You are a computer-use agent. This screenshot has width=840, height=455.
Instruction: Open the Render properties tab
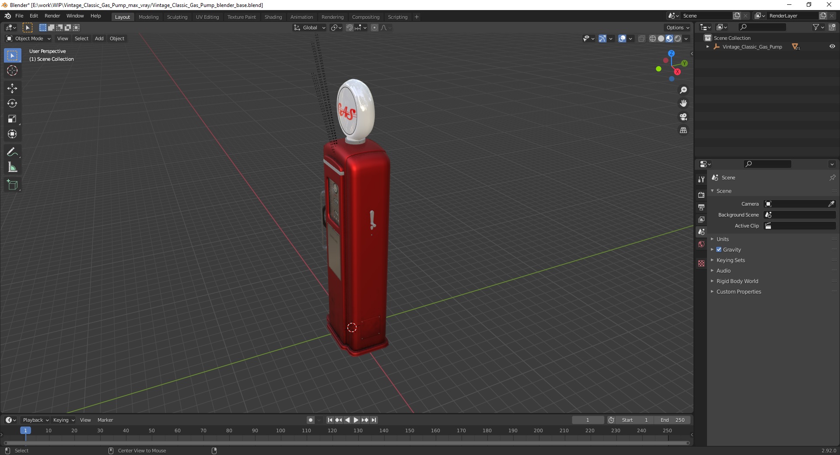click(701, 195)
